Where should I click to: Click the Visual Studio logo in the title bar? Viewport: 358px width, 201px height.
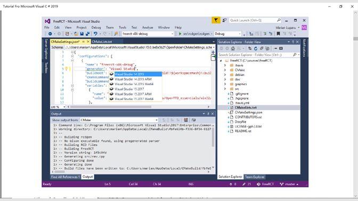pos(47,21)
